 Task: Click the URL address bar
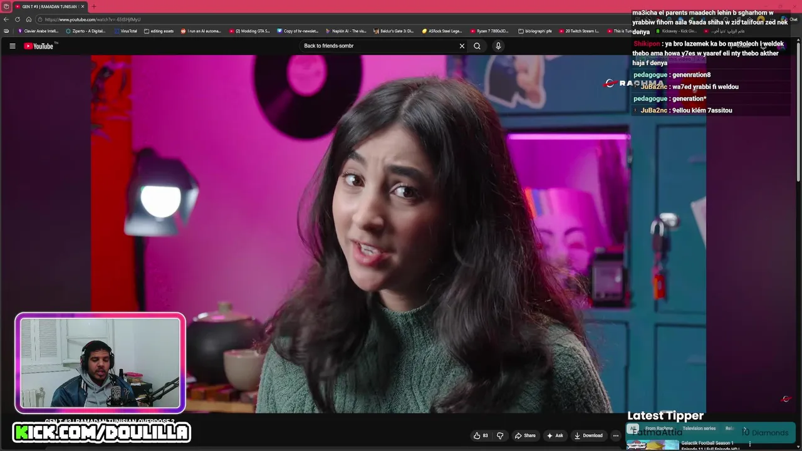332,19
